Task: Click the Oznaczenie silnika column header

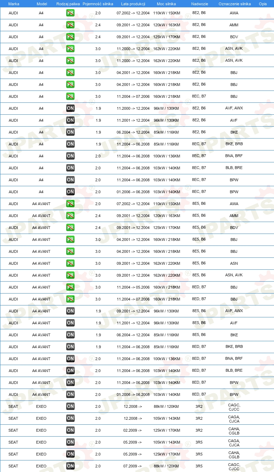Action: tap(234, 4)
